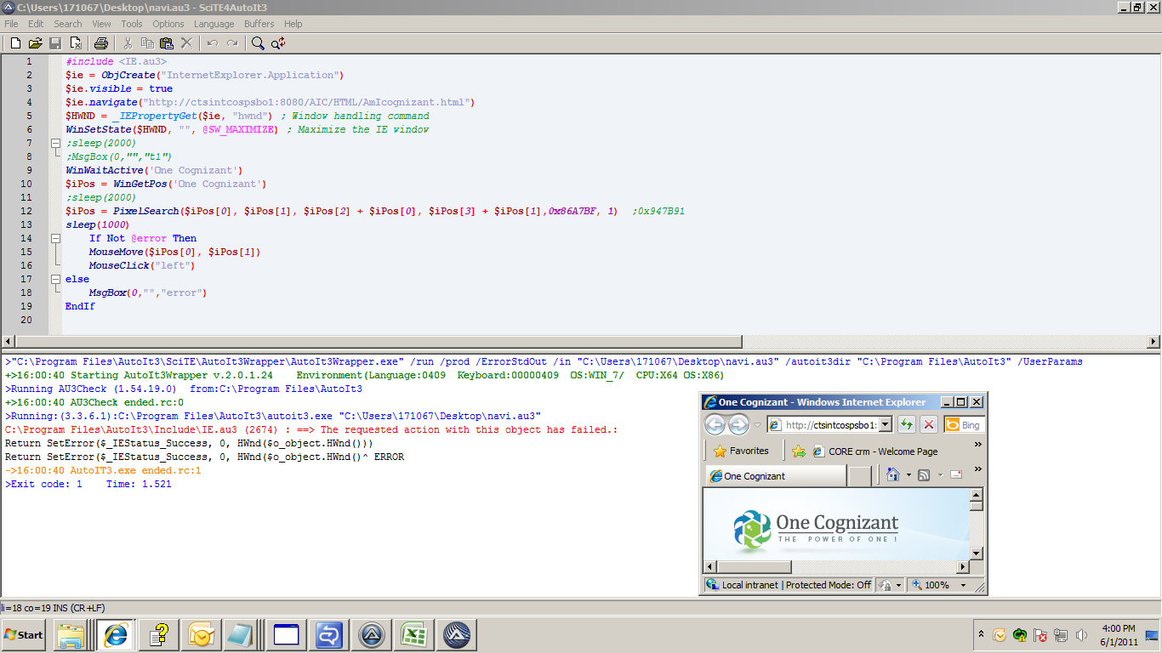Click the Start button

(23, 634)
